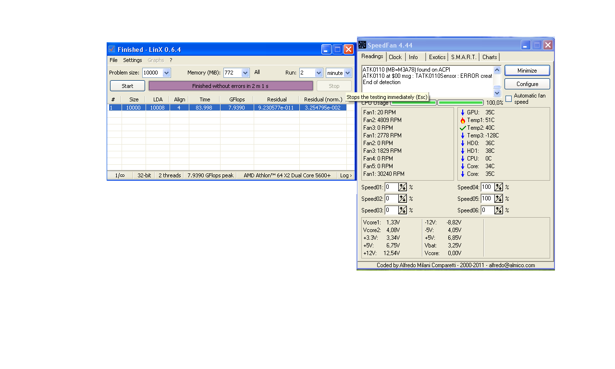Adjust the Speed03 spinner arrows
Viewport: 615px width, 369px height.
403,210
